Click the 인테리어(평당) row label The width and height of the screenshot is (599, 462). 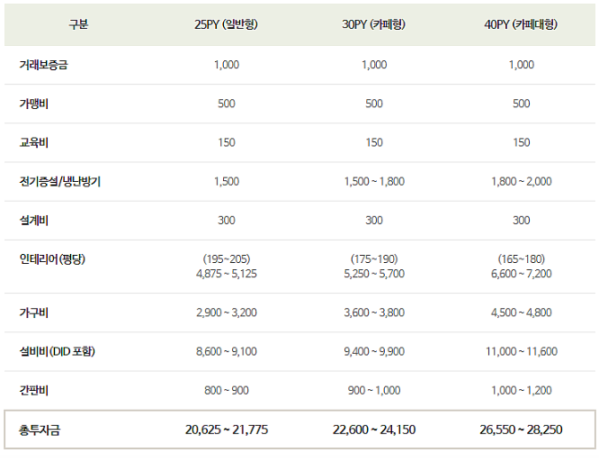click(52, 259)
